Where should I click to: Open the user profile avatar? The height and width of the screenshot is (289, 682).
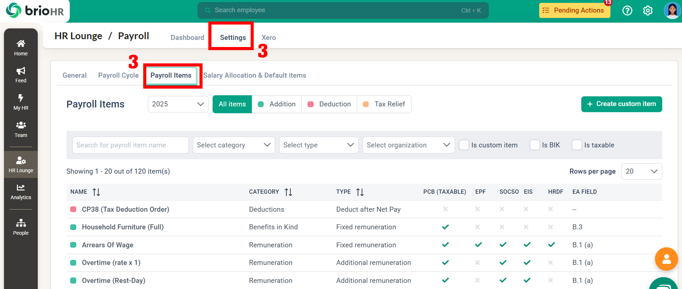pos(672,11)
